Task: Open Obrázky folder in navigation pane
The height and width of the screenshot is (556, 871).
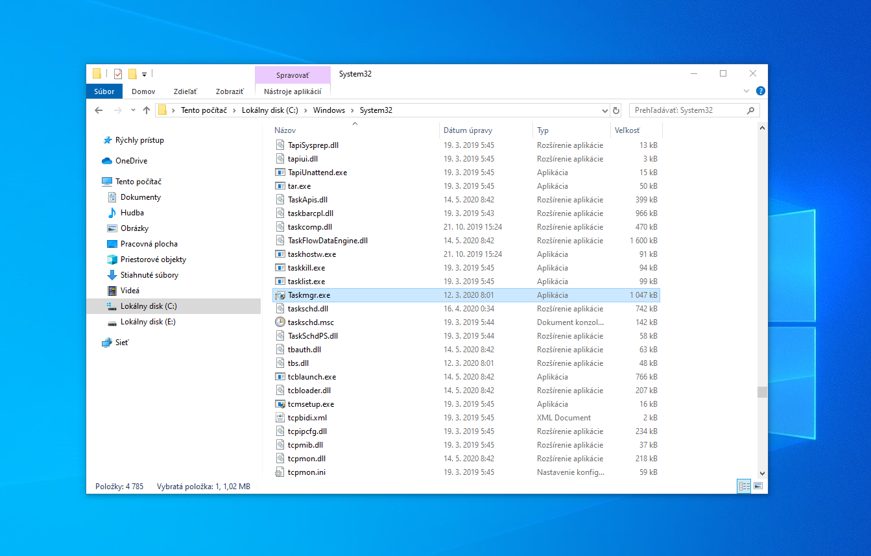Action: [x=134, y=228]
